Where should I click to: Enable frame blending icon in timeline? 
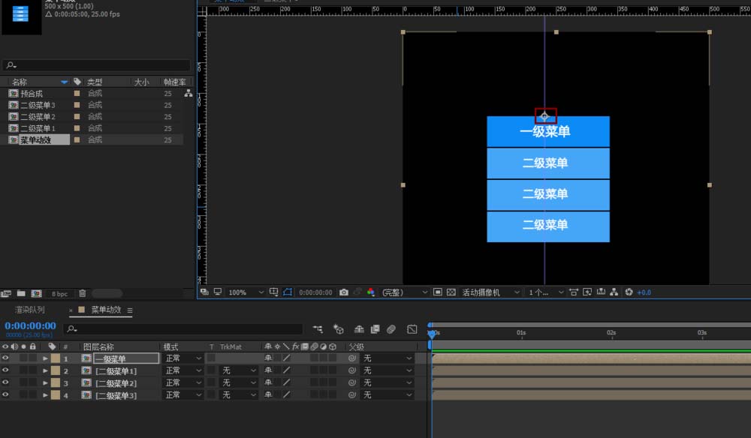(375, 329)
